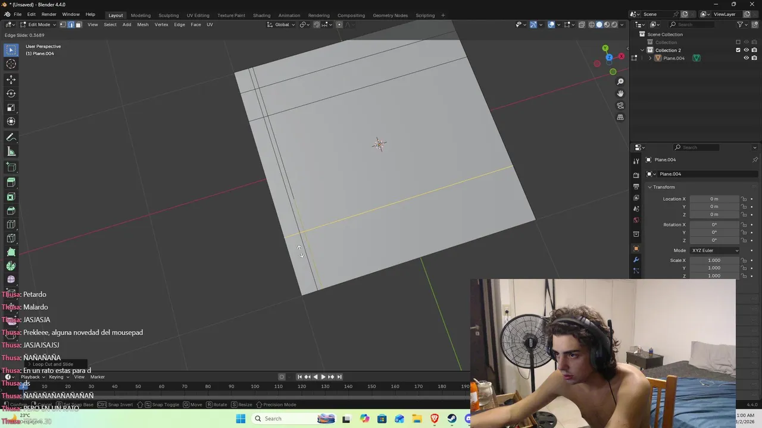Select the Measure tool
This screenshot has width=762, height=428.
[x=11, y=152]
